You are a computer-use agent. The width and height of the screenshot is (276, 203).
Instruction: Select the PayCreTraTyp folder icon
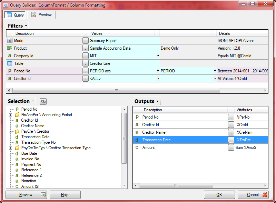17,148
